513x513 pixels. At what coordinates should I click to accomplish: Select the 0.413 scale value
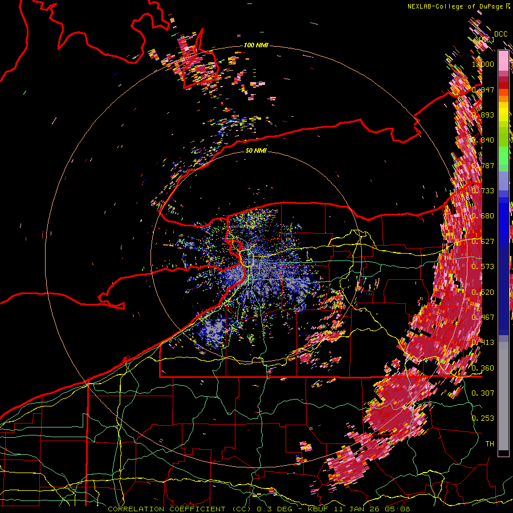point(483,343)
